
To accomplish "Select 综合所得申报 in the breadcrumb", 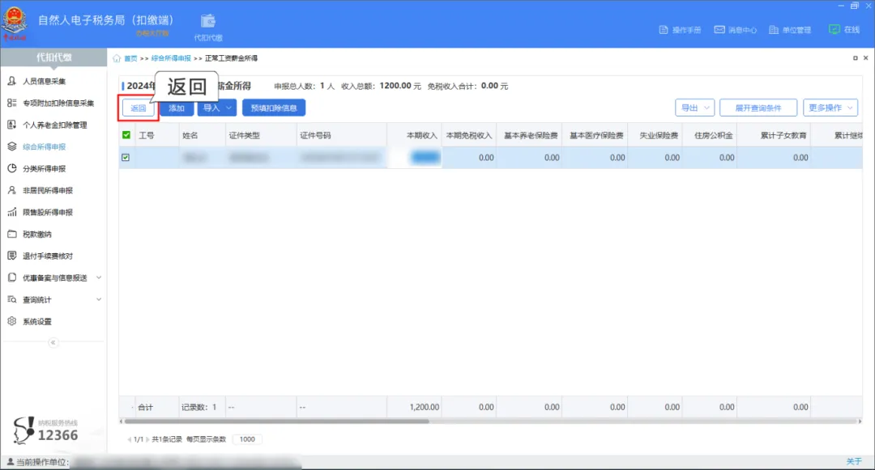I will [x=171, y=57].
